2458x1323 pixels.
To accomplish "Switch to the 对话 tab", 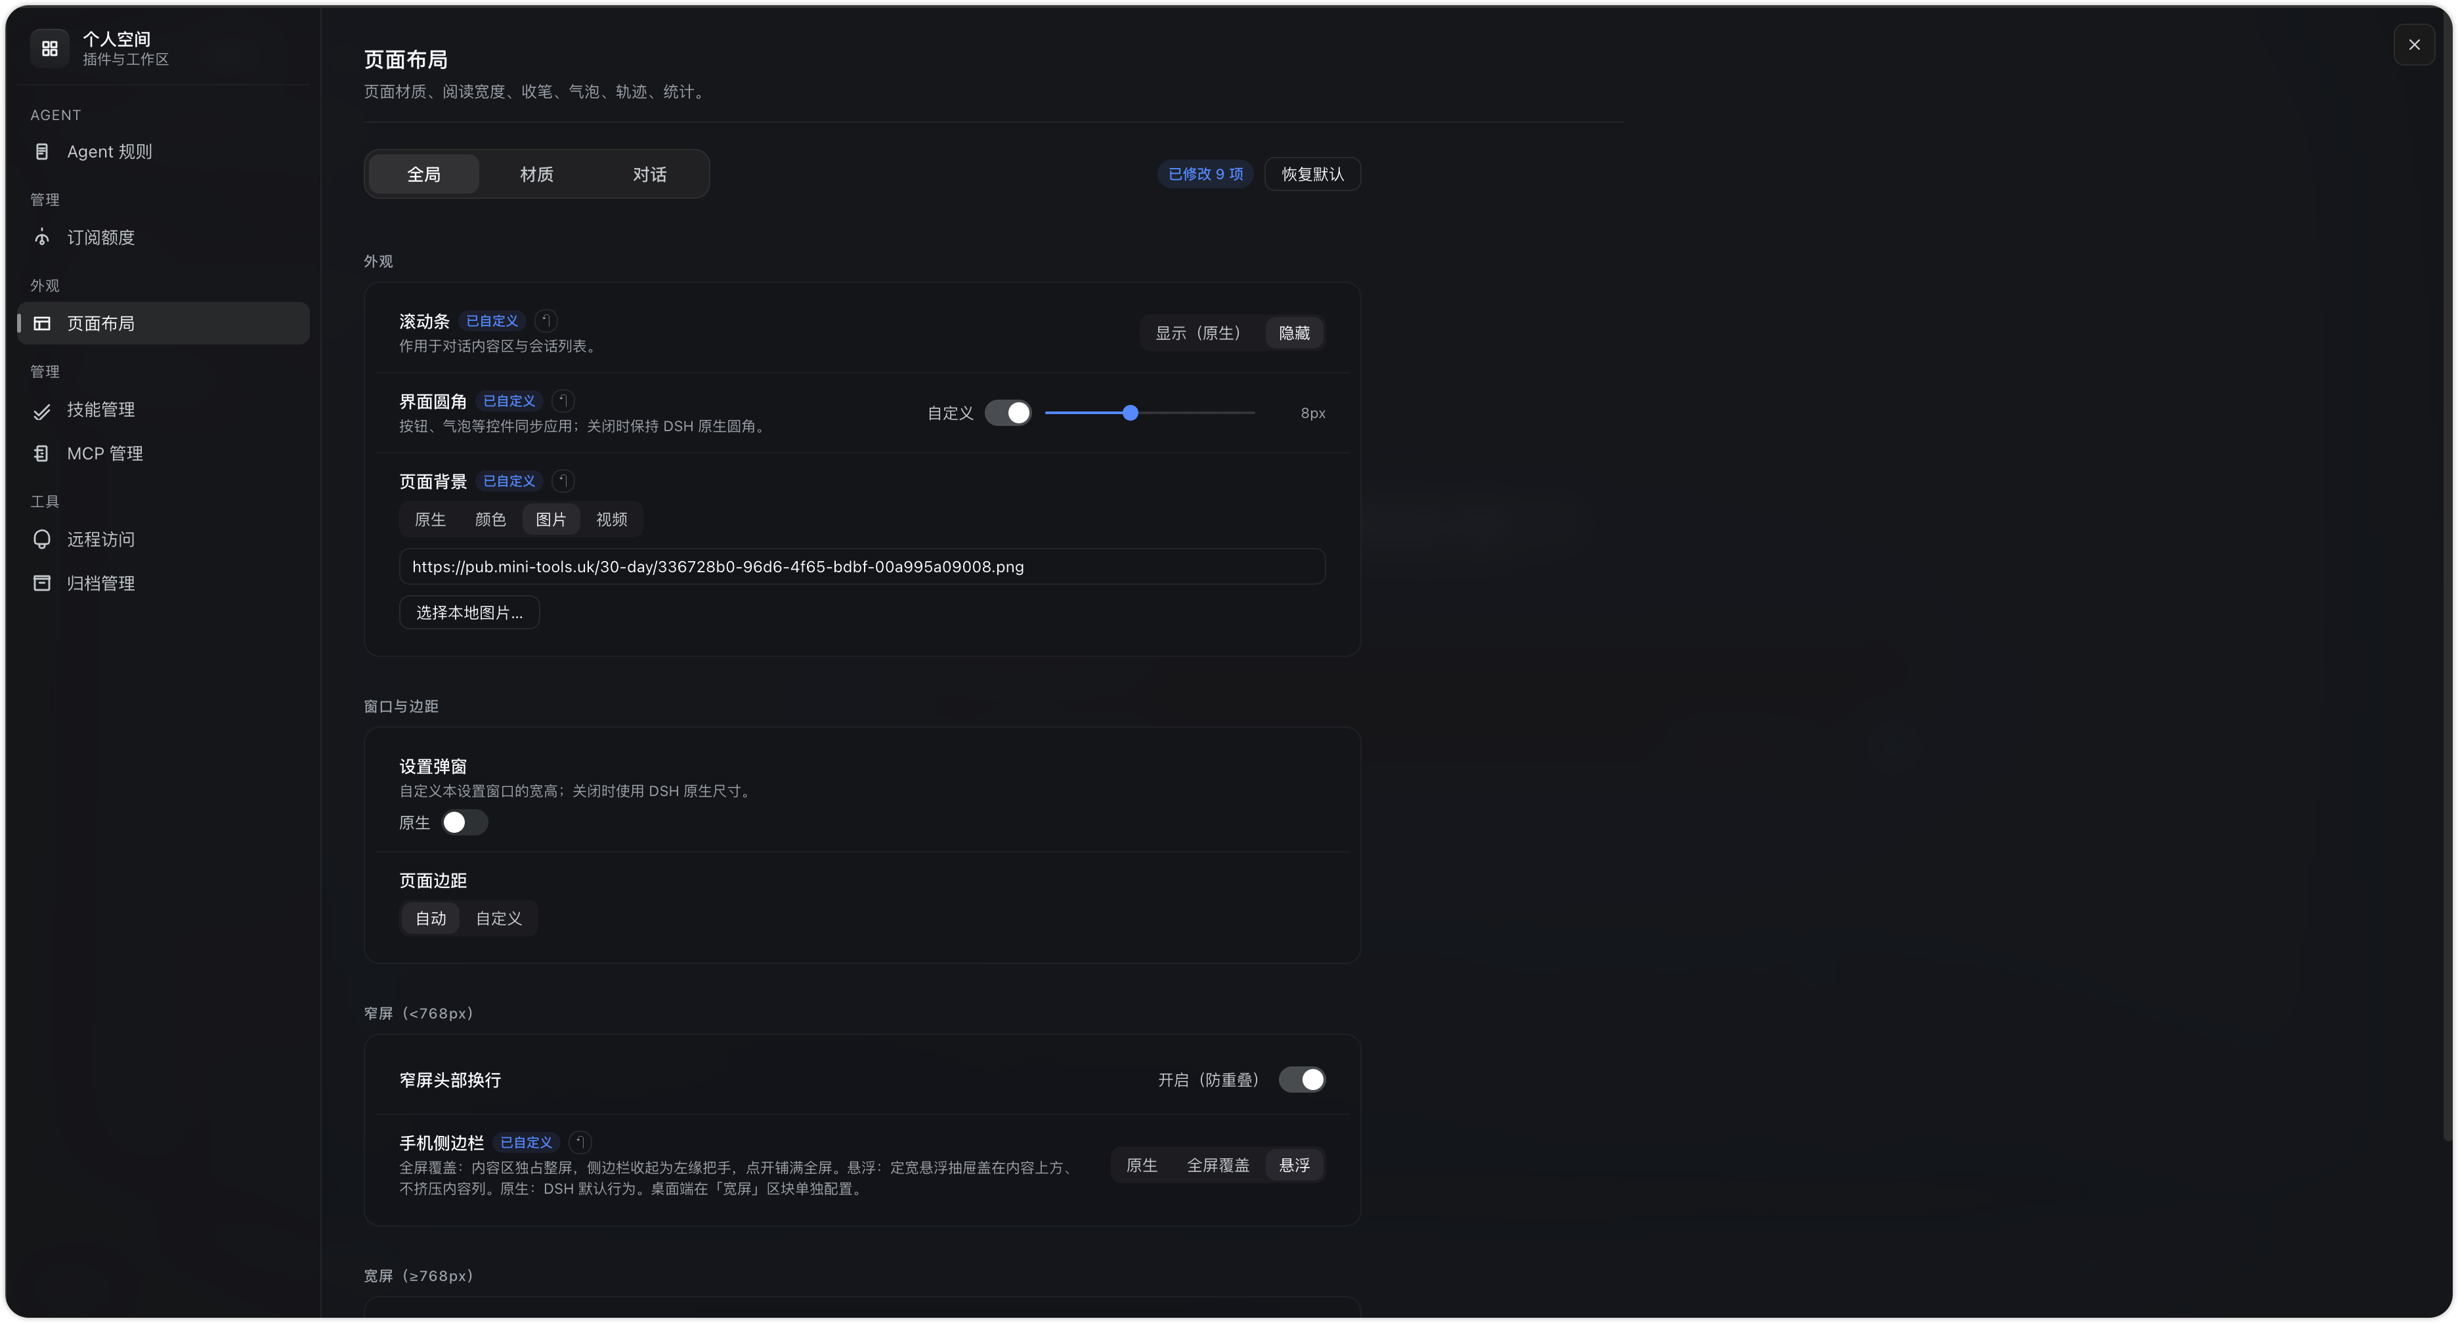I will coord(650,175).
